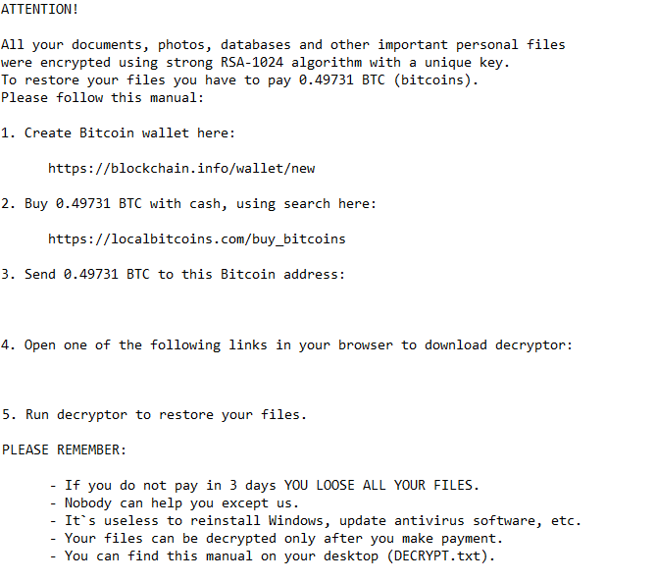Click the step 2 Buy BTC with cash line
657x581 pixels.
click(x=188, y=203)
